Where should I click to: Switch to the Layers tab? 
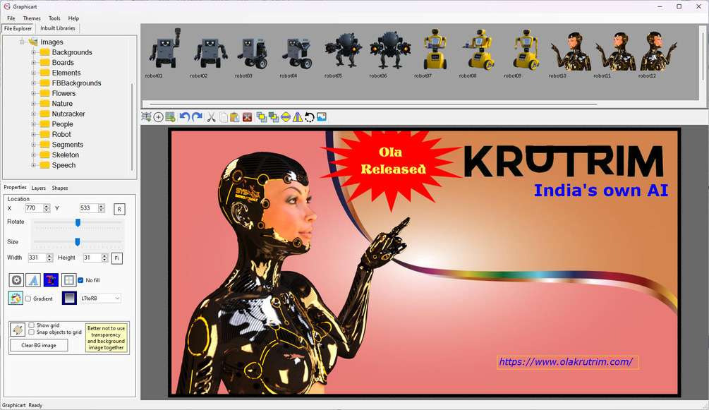(38, 188)
